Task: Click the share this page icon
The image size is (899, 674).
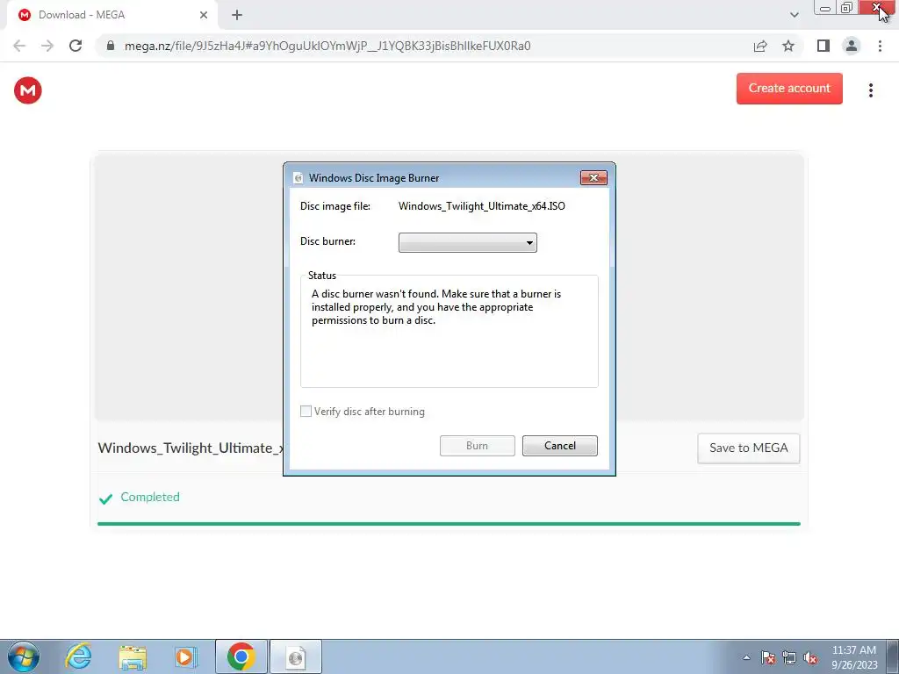Action: coord(760,46)
